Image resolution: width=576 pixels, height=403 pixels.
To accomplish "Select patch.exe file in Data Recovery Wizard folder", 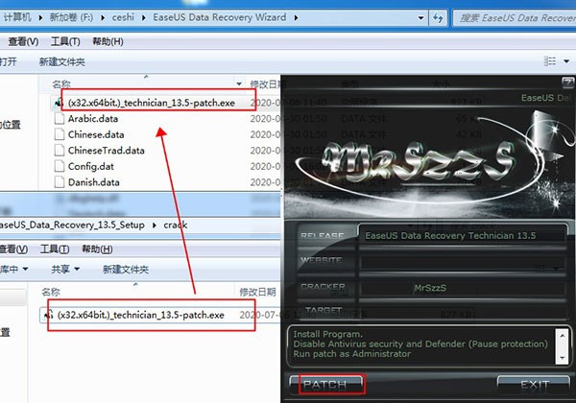I will tap(151, 103).
